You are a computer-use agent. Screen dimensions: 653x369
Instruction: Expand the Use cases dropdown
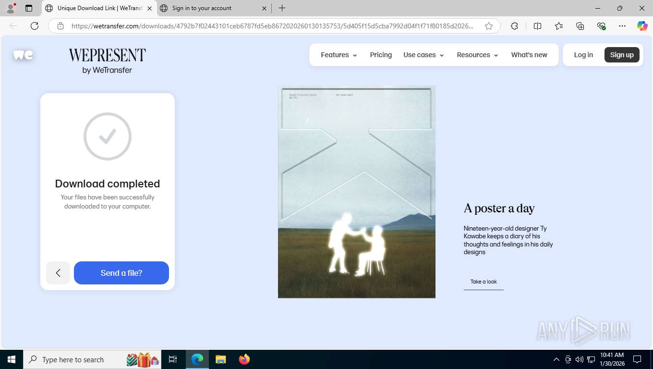[x=423, y=55]
